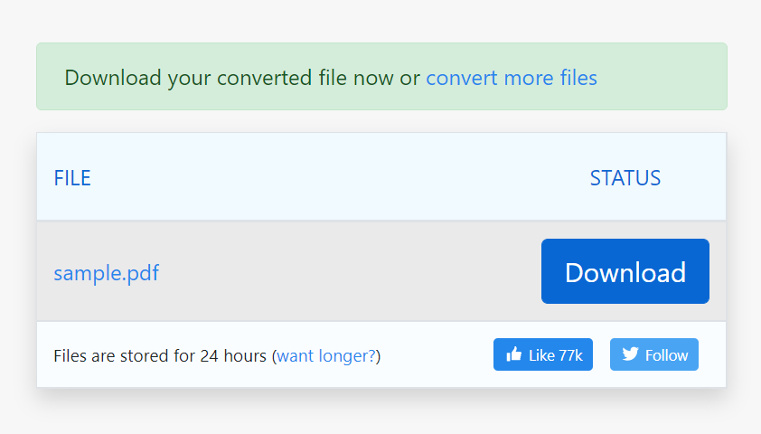Hit the Twitter Follow button
Screen dimensions: 761x434
click(x=654, y=354)
